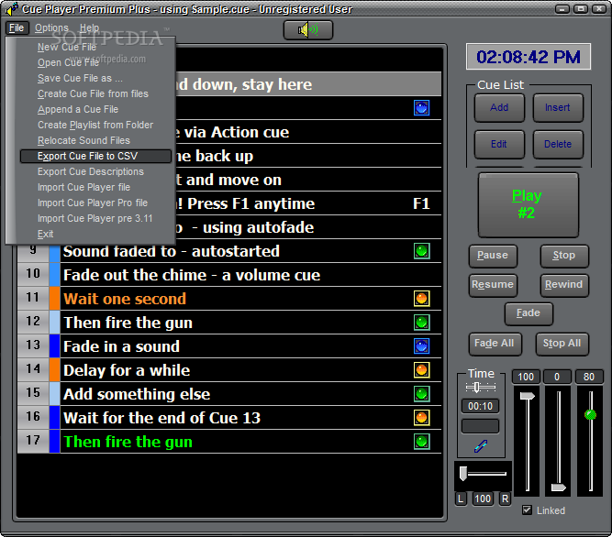Viewport: 612px width, 537px height.
Task: Click the Add cue button
Action: [x=499, y=107]
